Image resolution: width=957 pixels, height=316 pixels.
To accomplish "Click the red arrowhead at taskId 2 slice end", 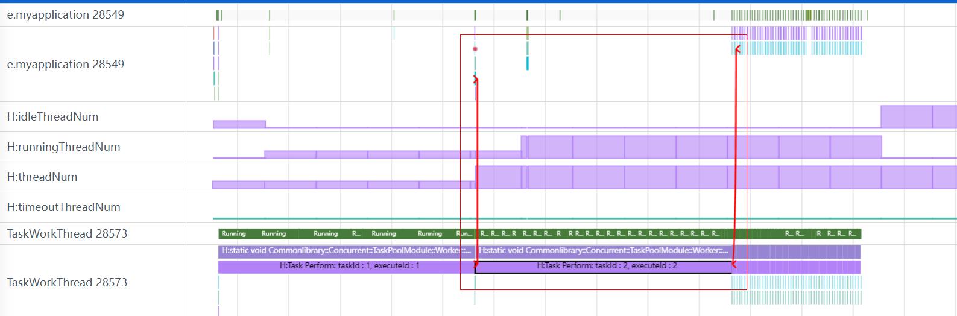I will [x=734, y=264].
